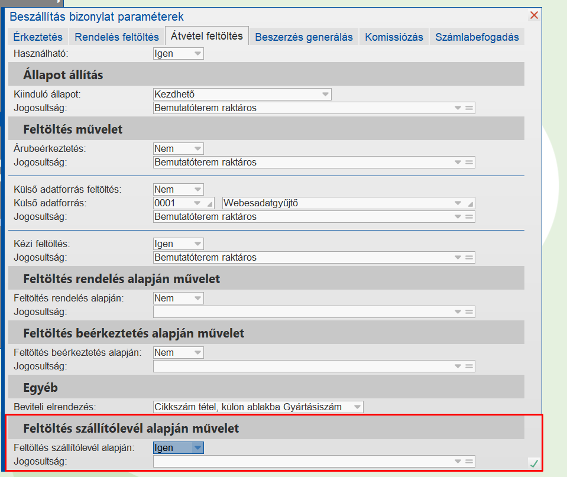This screenshot has height=477, width=567.
Task: Confirm settings with the green checkmark
Action: tap(534, 463)
